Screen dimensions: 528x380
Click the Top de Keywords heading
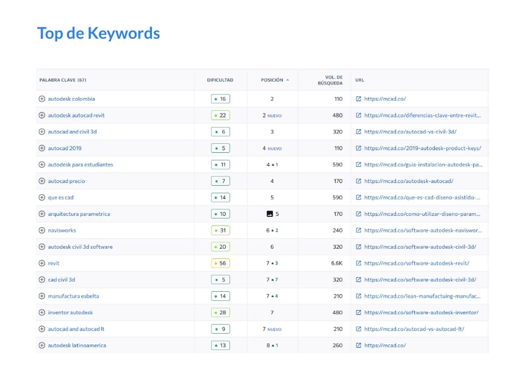click(98, 33)
